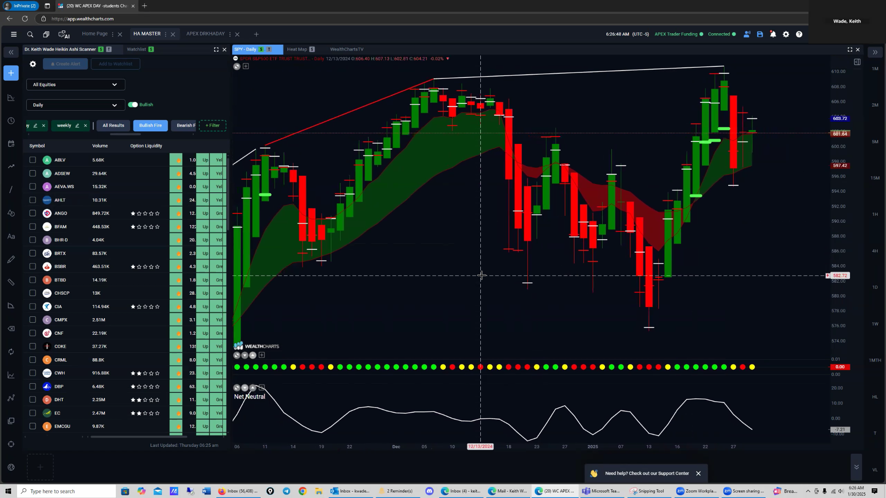
Task: Open the Heat Map tab
Action: tap(297, 49)
